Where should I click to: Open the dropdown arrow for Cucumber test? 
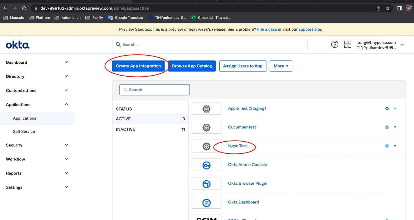tap(395, 127)
